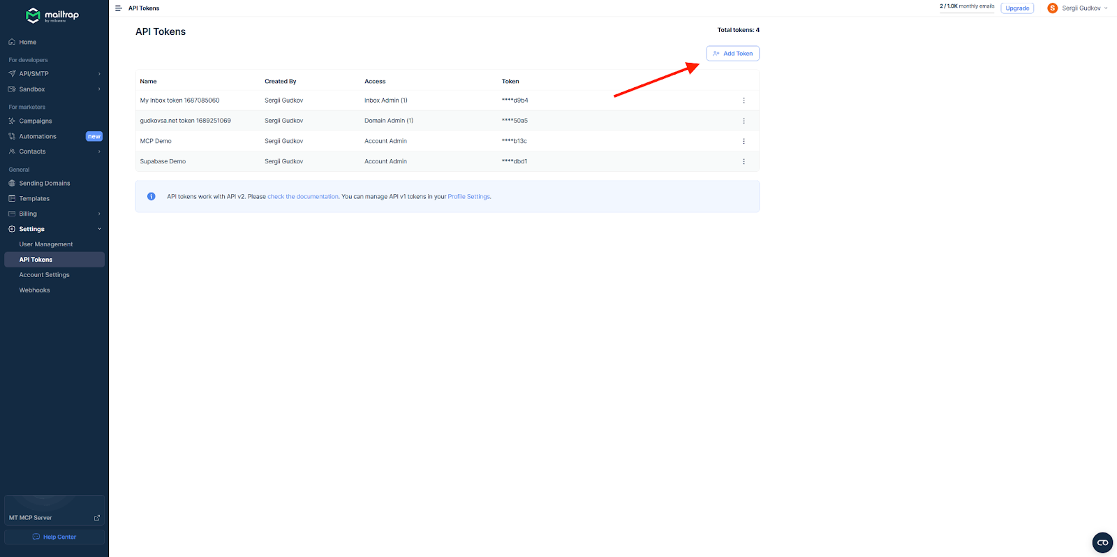Collapse the Settings section chevron
Viewport: 1117px width, 557px height.
click(99, 229)
